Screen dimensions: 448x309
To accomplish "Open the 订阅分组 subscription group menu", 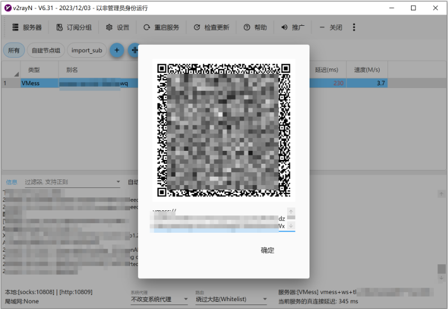I will tap(74, 27).
